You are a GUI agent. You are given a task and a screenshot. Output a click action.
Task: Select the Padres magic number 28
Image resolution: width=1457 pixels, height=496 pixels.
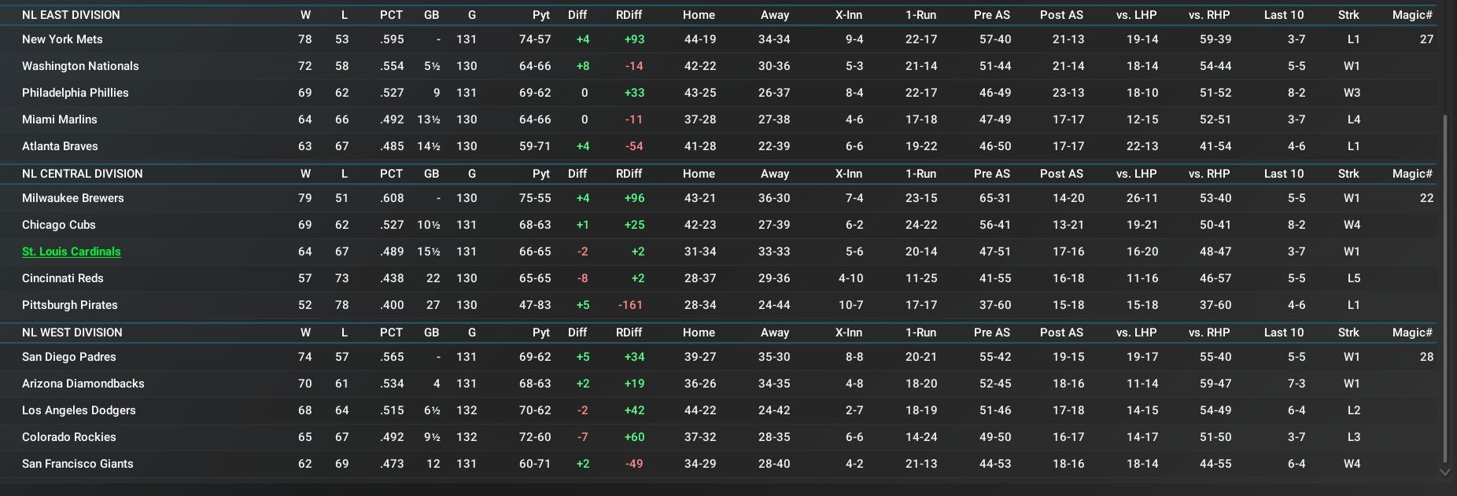(x=1426, y=357)
